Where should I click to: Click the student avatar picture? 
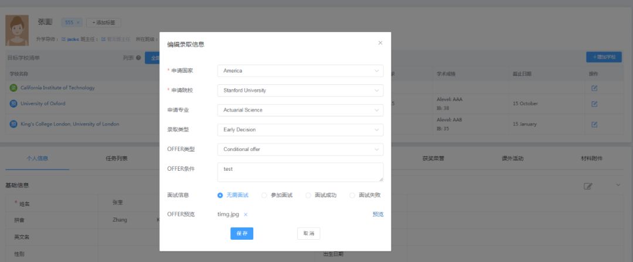click(x=17, y=30)
